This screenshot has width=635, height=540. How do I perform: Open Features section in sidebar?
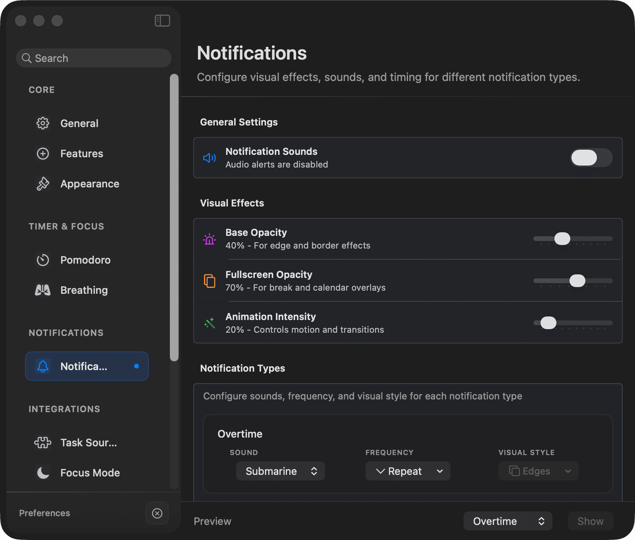point(87,154)
